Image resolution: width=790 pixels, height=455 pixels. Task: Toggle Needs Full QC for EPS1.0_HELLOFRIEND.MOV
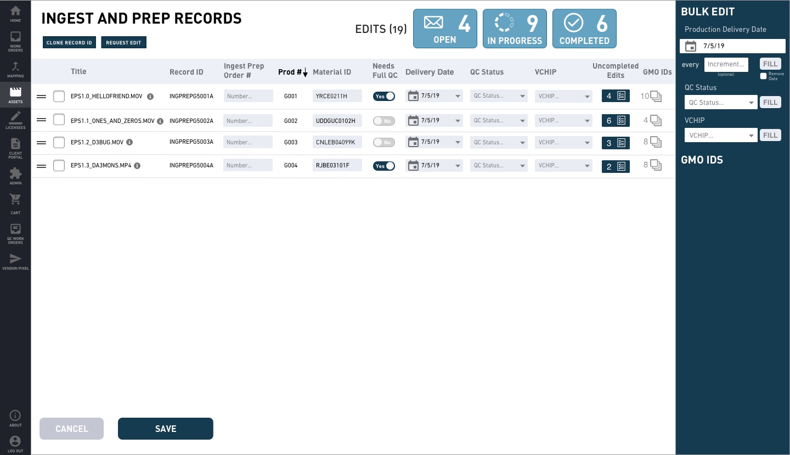point(383,96)
